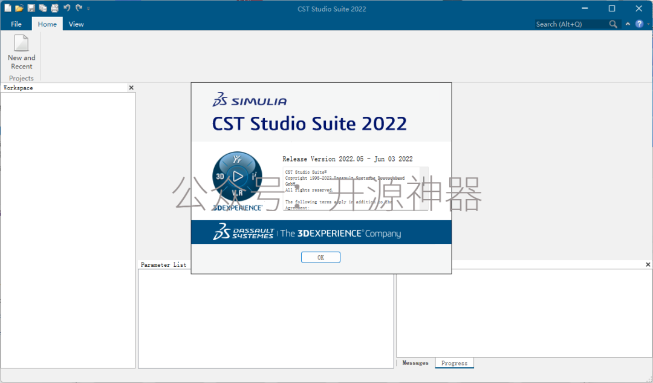Click the Parameter List panel title
Image resolution: width=653 pixels, height=383 pixels.
pos(163,264)
